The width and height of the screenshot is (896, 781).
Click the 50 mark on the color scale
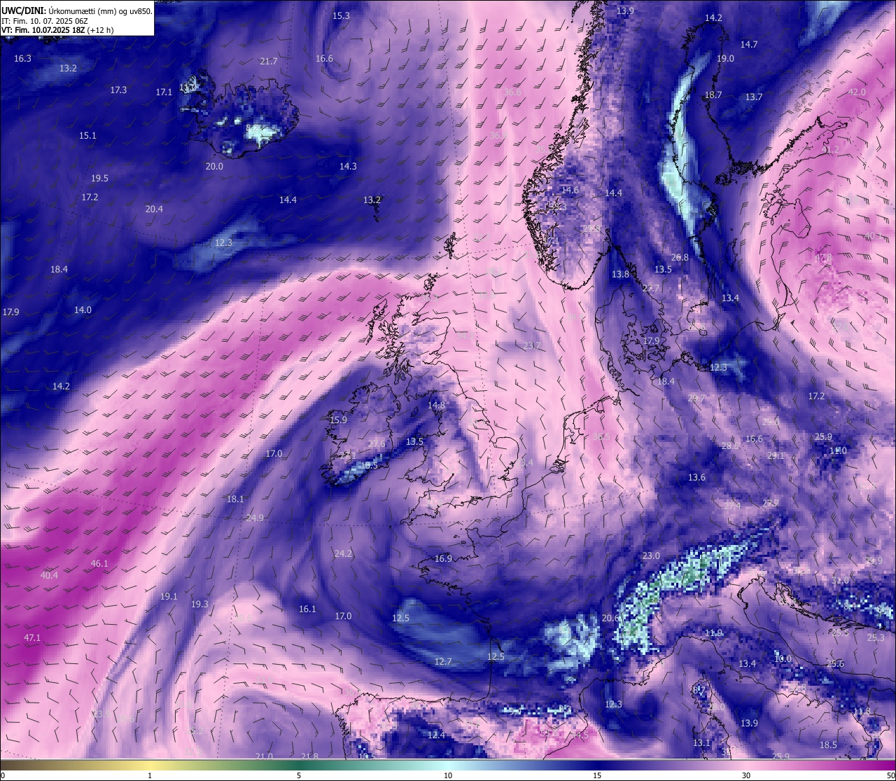coord(890,775)
